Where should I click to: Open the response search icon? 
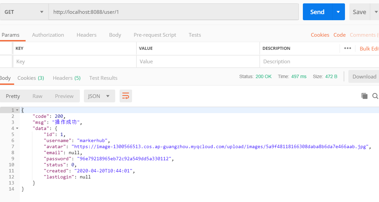click(x=375, y=96)
